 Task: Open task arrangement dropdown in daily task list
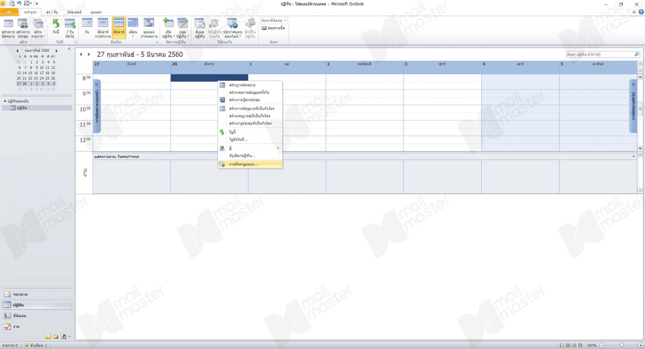634,156
